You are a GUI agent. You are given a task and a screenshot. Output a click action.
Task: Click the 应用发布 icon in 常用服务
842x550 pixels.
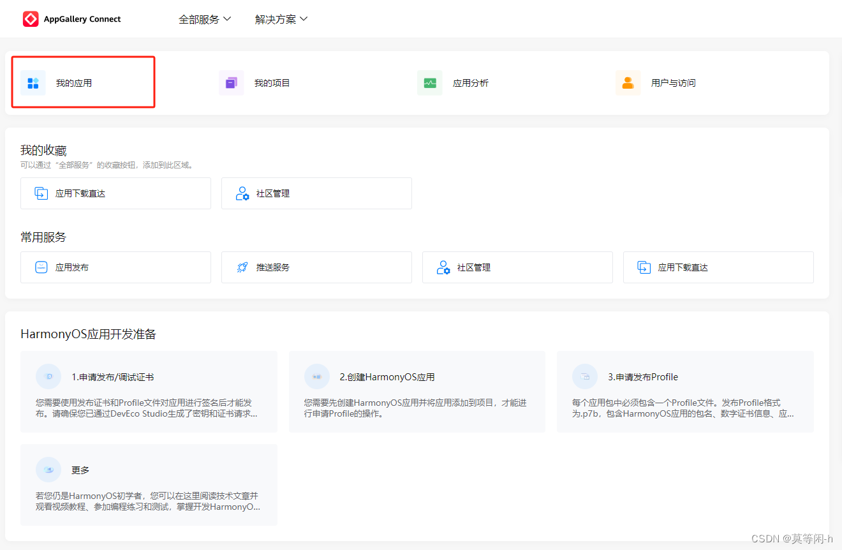click(x=41, y=267)
